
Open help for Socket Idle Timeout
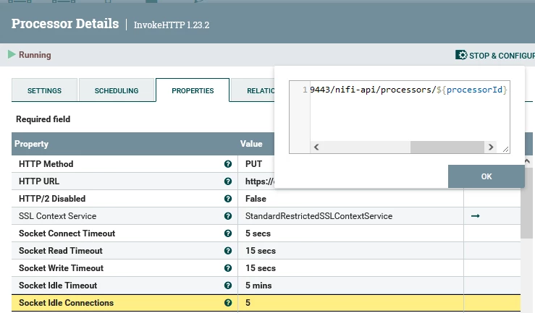click(228, 286)
